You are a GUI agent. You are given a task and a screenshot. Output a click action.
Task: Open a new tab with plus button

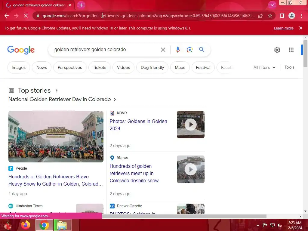point(81,5)
